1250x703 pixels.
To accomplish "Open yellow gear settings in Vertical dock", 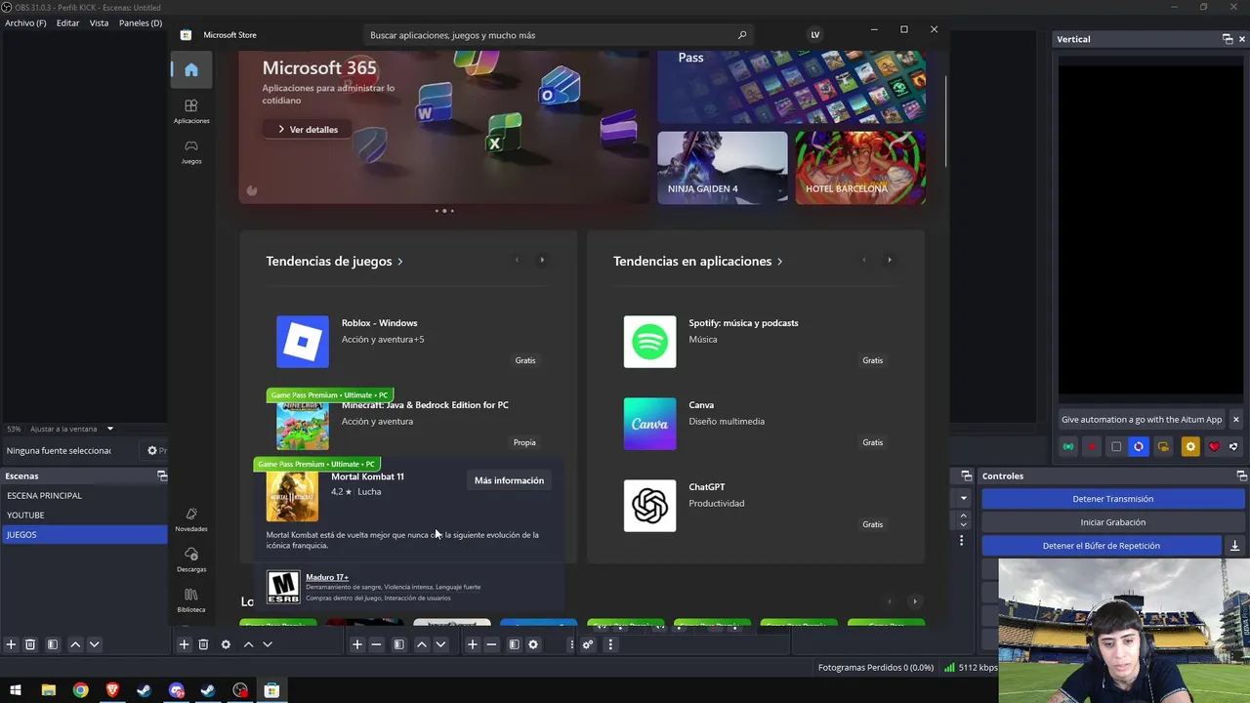I will tap(1189, 447).
